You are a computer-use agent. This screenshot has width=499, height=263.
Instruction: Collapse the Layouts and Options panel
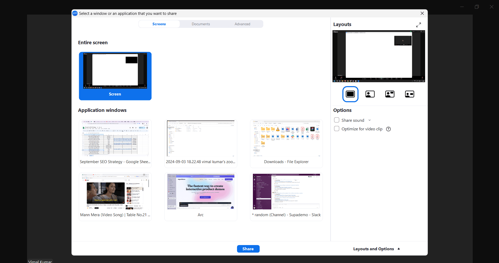(376, 249)
